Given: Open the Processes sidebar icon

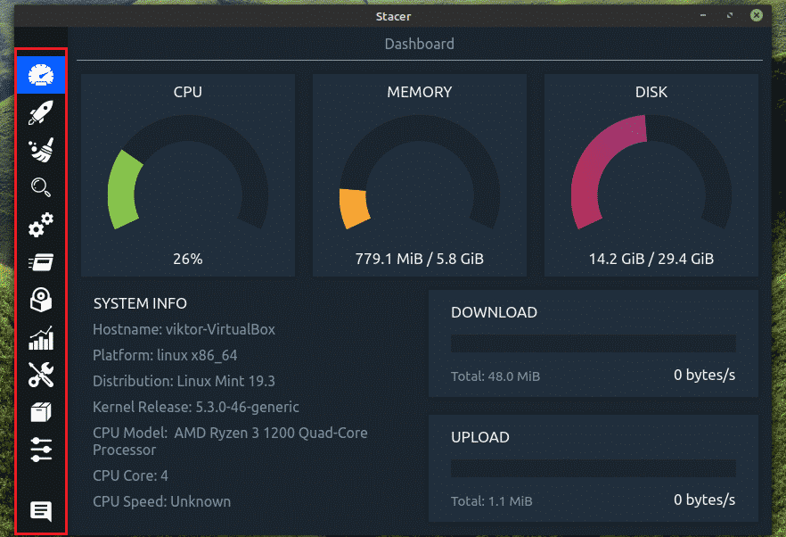Looking at the screenshot, I should [x=41, y=262].
